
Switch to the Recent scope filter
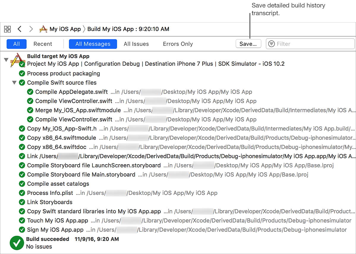coord(43,44)
